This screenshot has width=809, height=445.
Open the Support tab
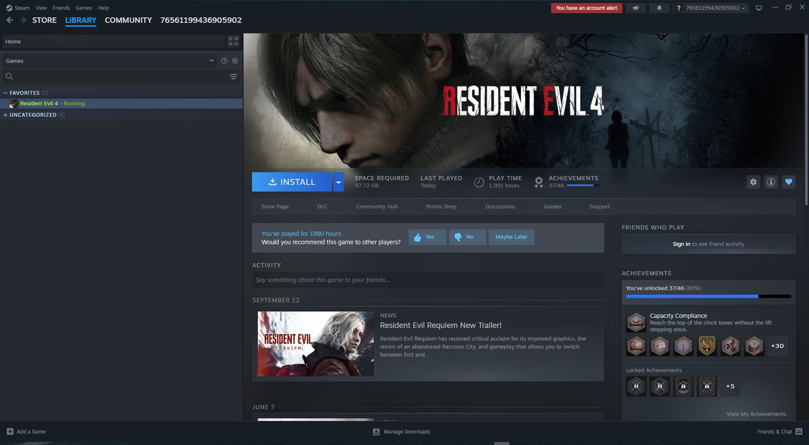(x=599, y=206)
